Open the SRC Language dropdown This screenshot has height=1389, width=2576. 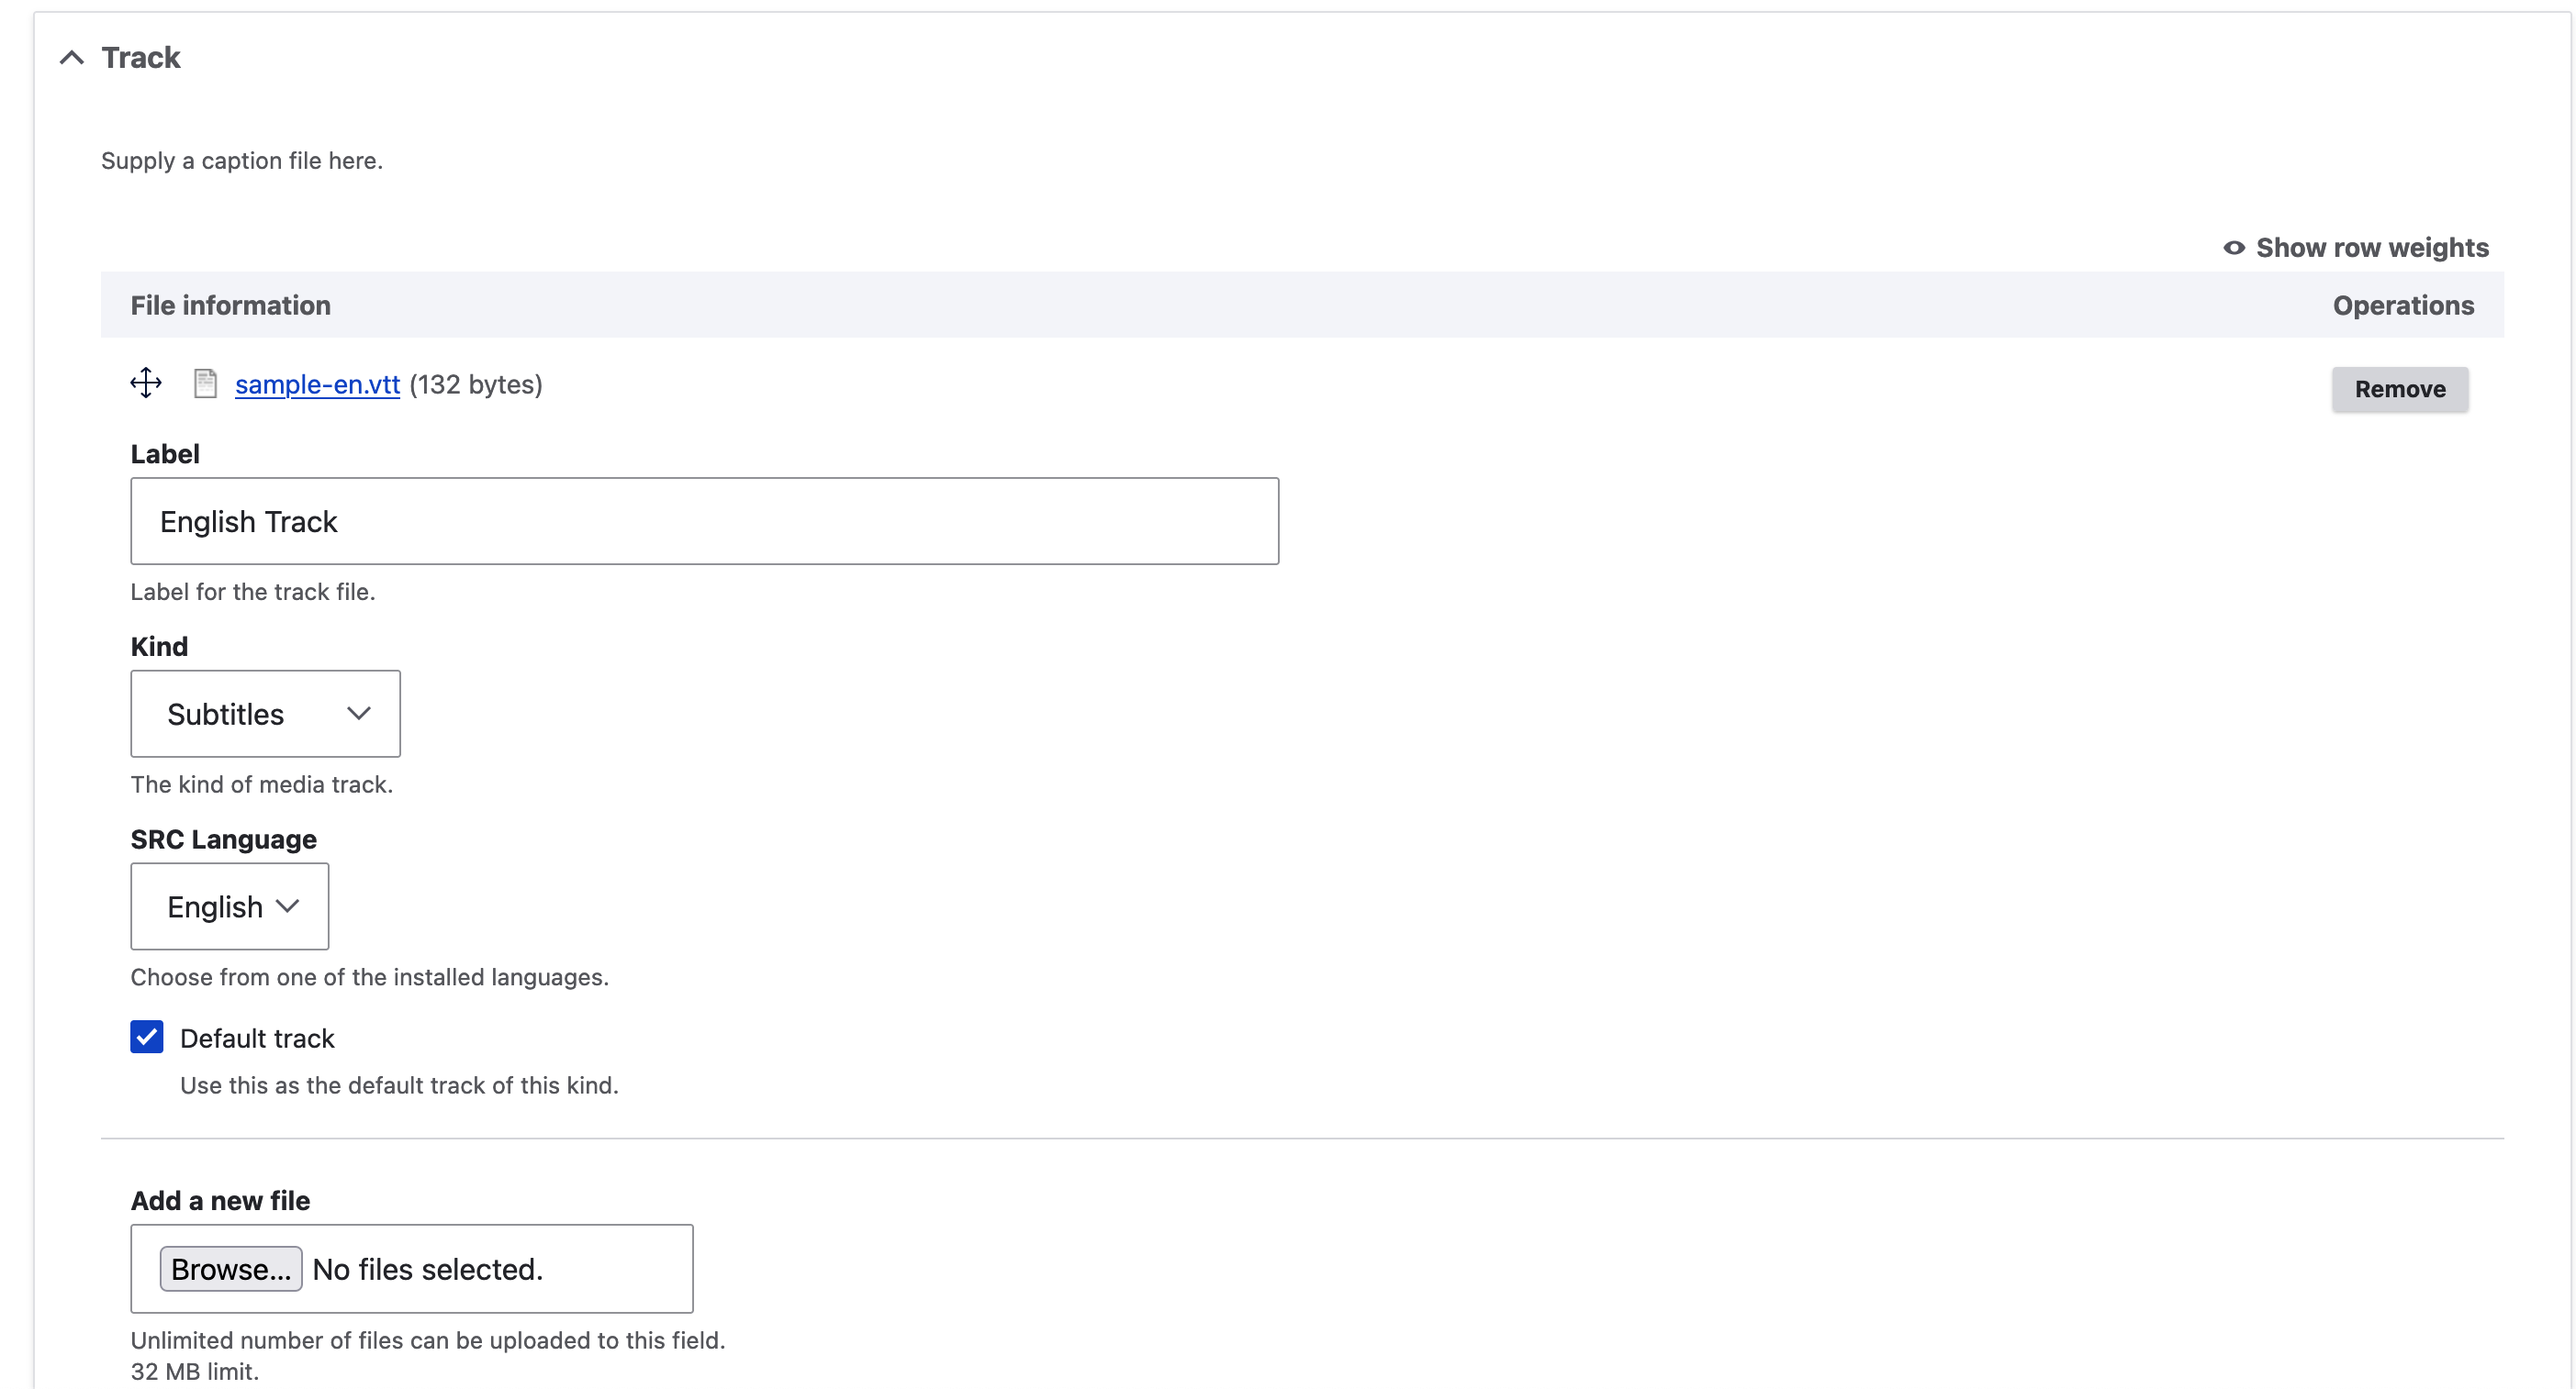pyautogui.click(x=229, y=906)
